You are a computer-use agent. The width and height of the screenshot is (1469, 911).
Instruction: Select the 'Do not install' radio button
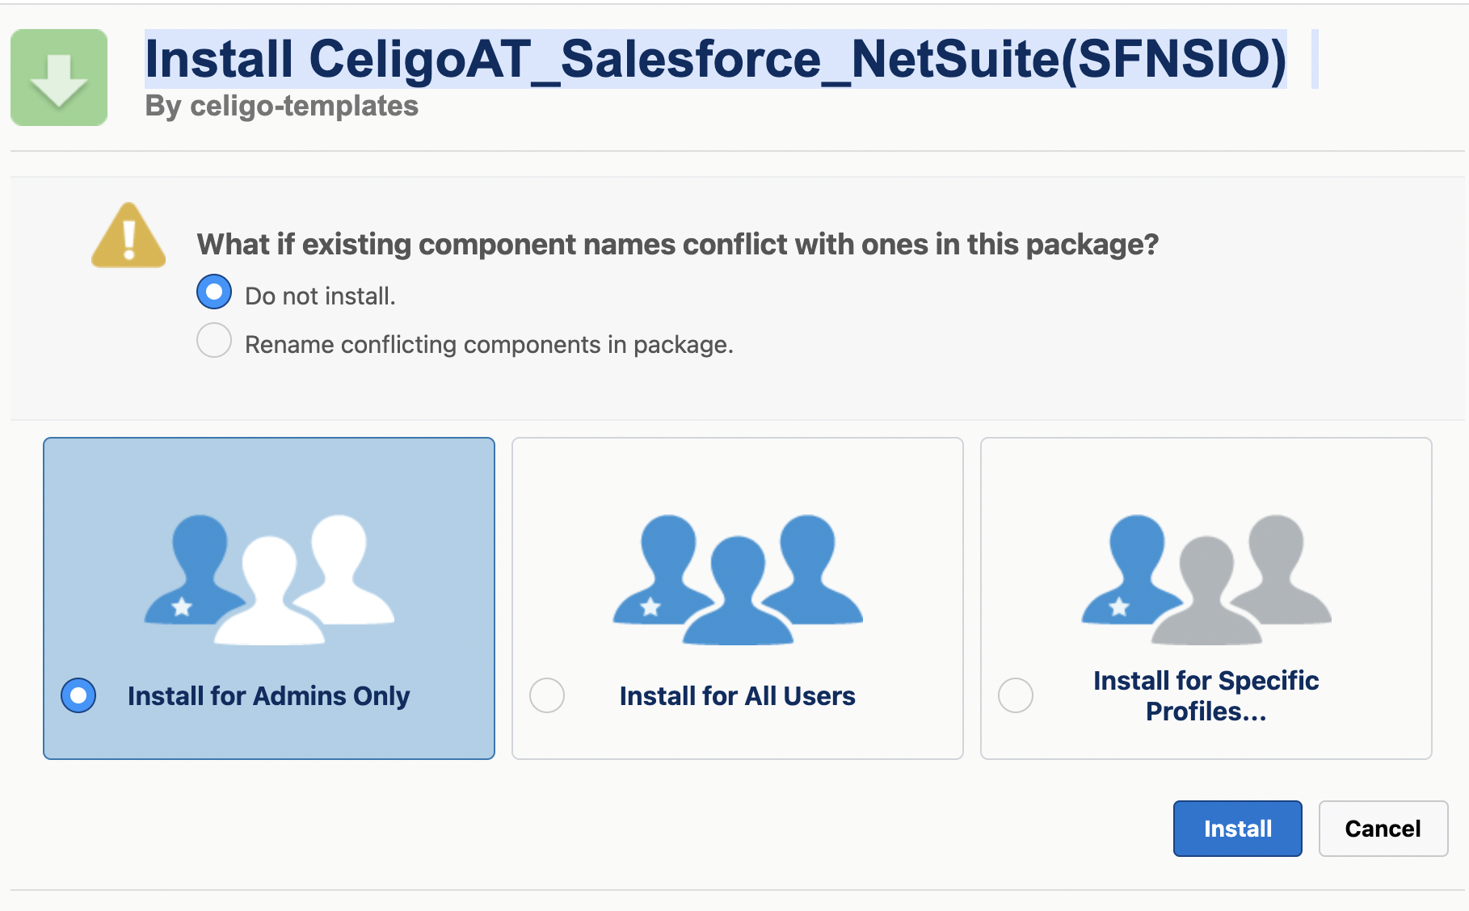point(214,292)
